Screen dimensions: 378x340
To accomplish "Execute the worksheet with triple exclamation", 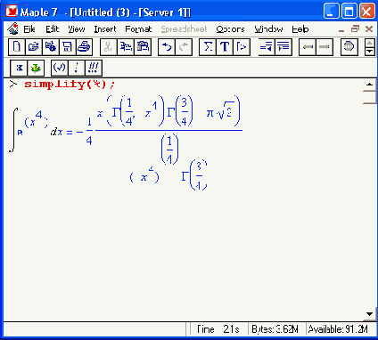I will pyautogui.click(x=94, y=68).
